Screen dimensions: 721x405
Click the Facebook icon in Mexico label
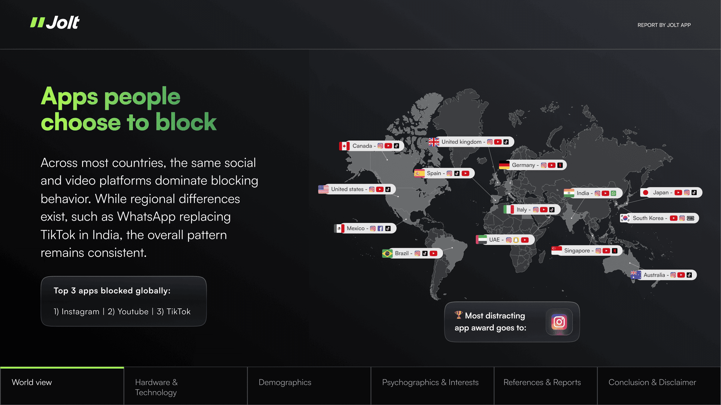click(380, 228)
